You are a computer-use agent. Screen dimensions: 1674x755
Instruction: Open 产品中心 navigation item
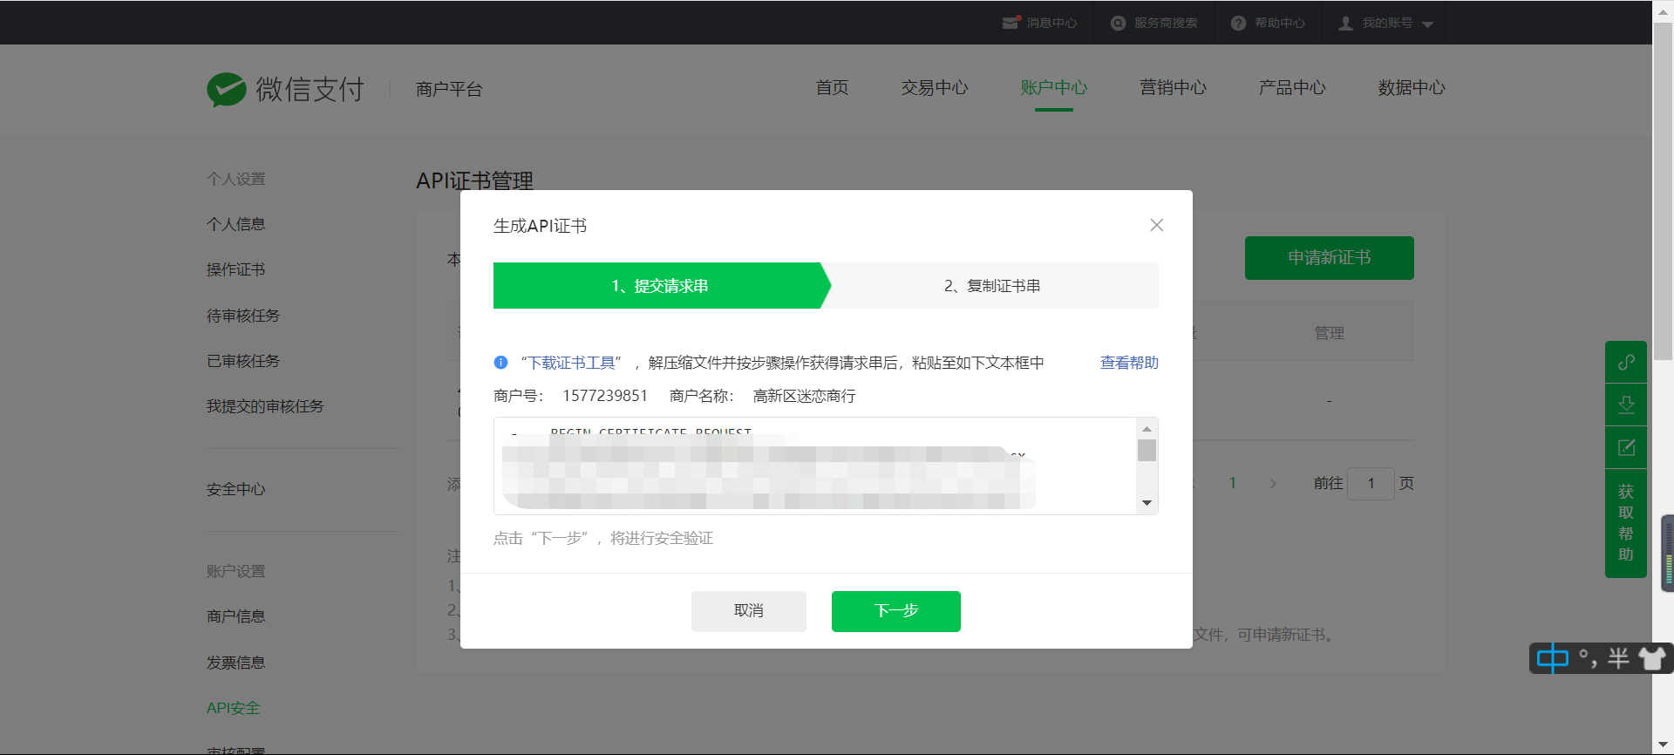point(1292,88)
